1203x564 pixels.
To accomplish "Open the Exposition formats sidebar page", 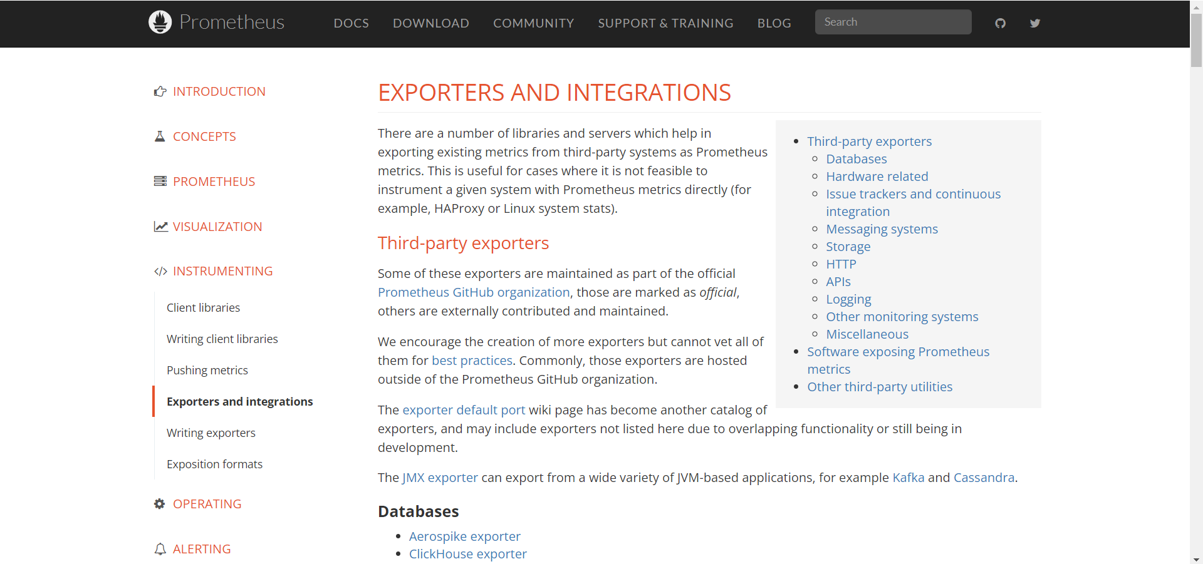I will 214,464.
